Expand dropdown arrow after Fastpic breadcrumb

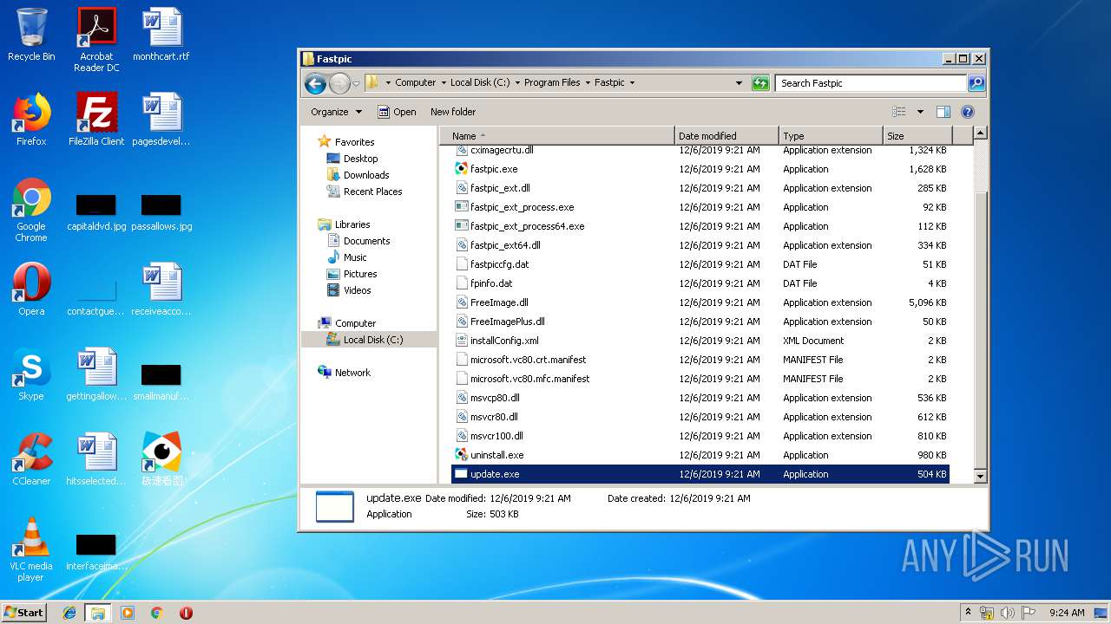click(x=632, y=83)
